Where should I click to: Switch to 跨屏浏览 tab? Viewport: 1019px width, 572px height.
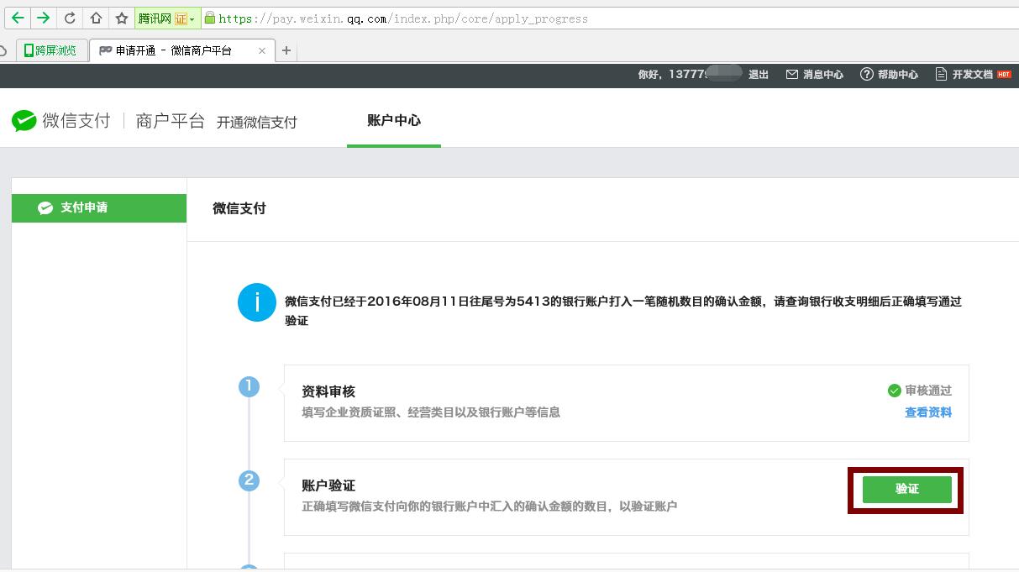(x=52, y=50)
